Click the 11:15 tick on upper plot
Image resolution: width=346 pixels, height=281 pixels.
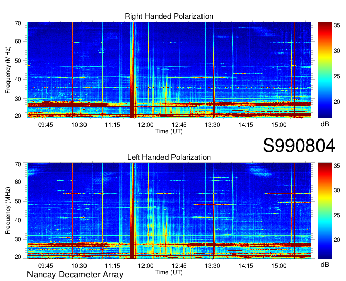[x=112, y=125]
